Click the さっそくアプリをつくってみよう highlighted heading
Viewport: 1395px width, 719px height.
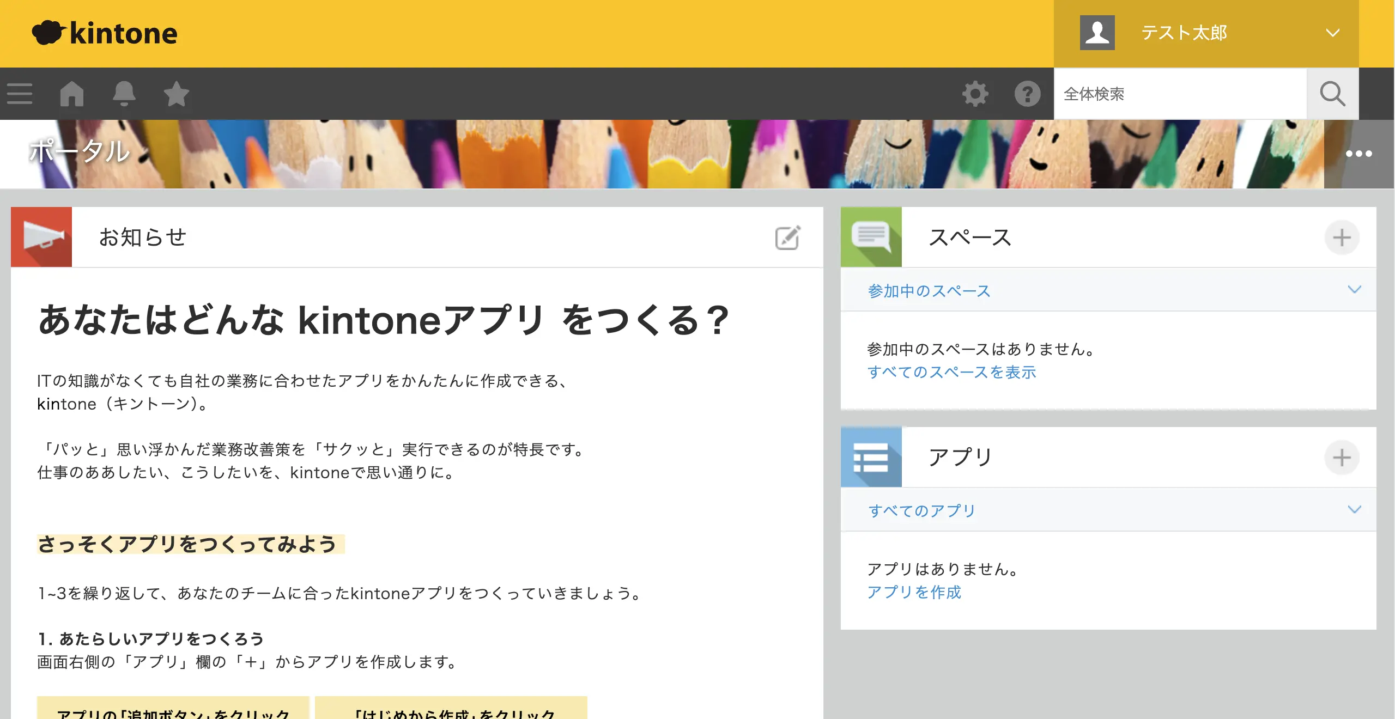[190, 544]
